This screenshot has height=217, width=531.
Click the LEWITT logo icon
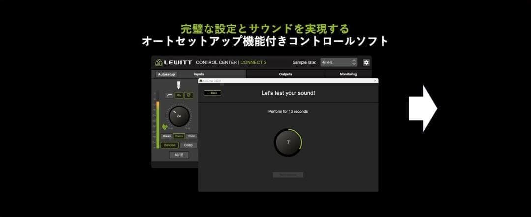[x=159, y=62]
